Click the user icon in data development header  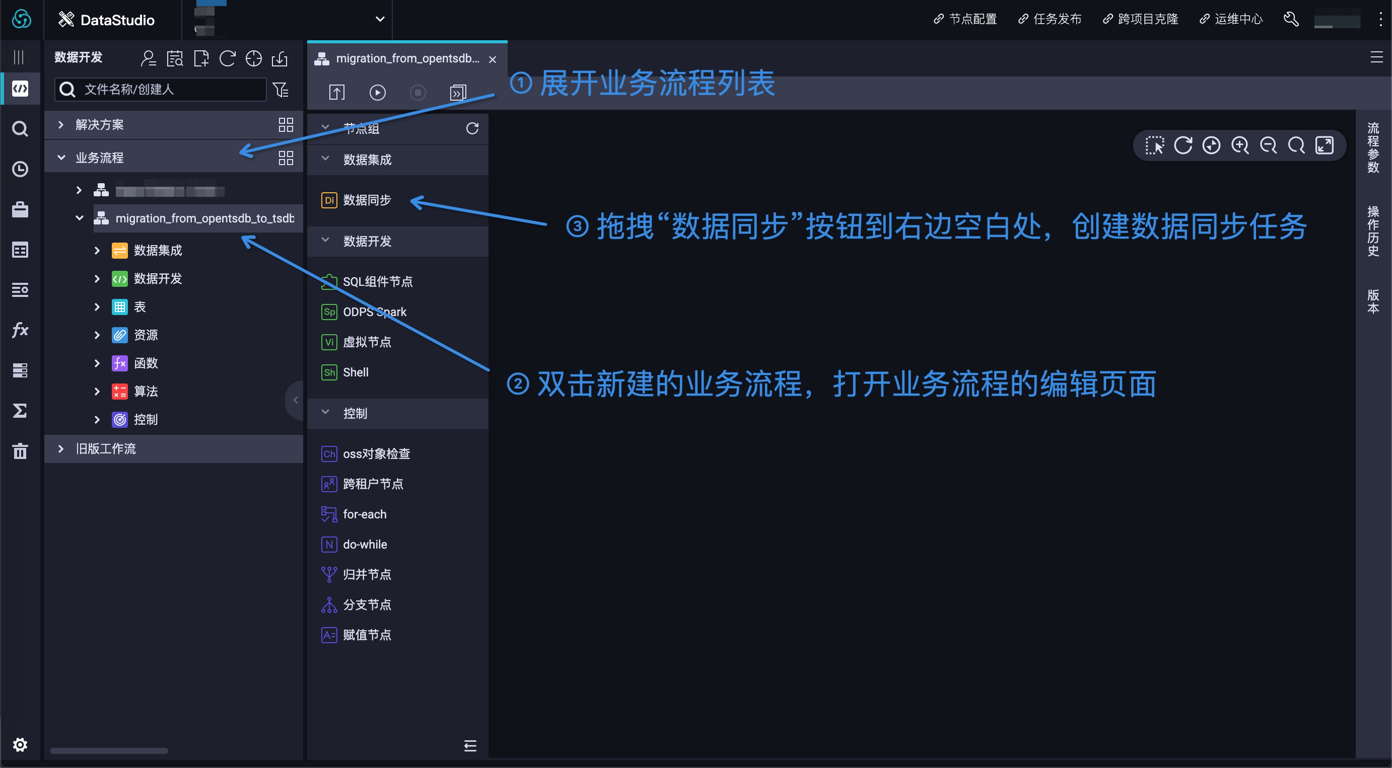point(148,58)
